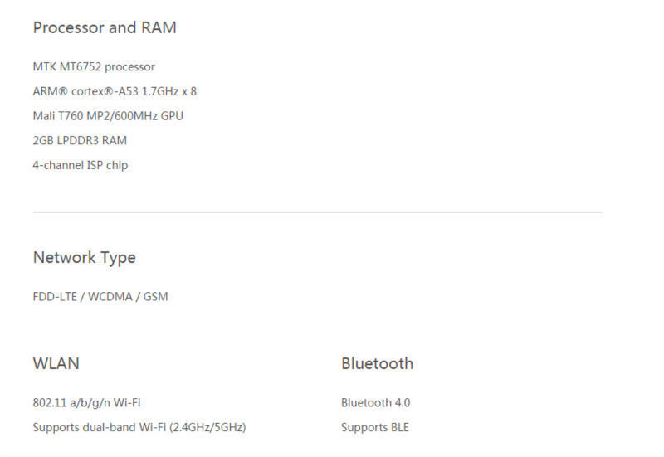Image resolution: width=664 pixels, height=457 pixels.
Task: Click the (2.4GHz/5GHz) frequency text
Action: click(207, 428)
